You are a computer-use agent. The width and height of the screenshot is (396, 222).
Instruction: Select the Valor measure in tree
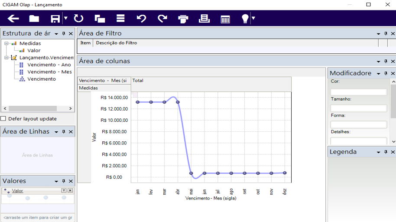(x=34, y=51)
